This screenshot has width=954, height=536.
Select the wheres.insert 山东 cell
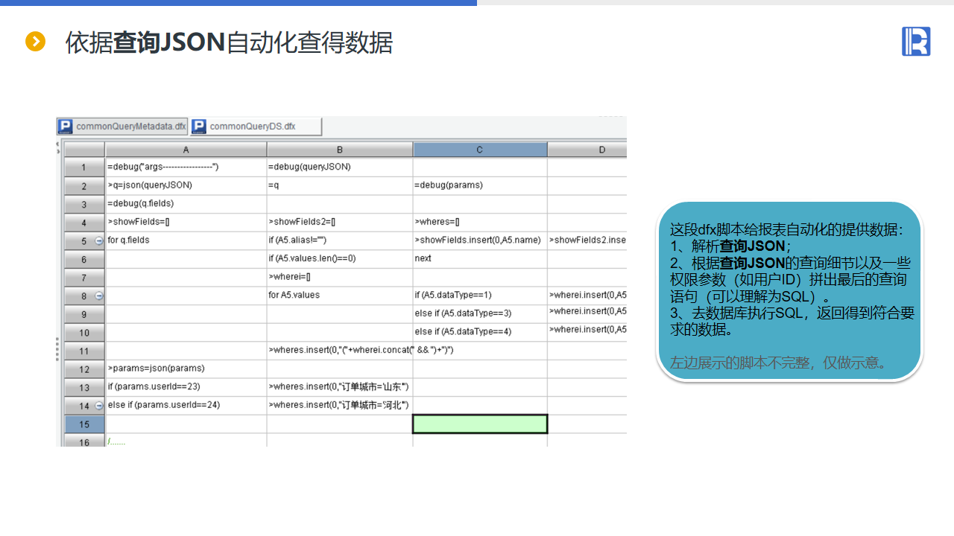coord(340,387)
